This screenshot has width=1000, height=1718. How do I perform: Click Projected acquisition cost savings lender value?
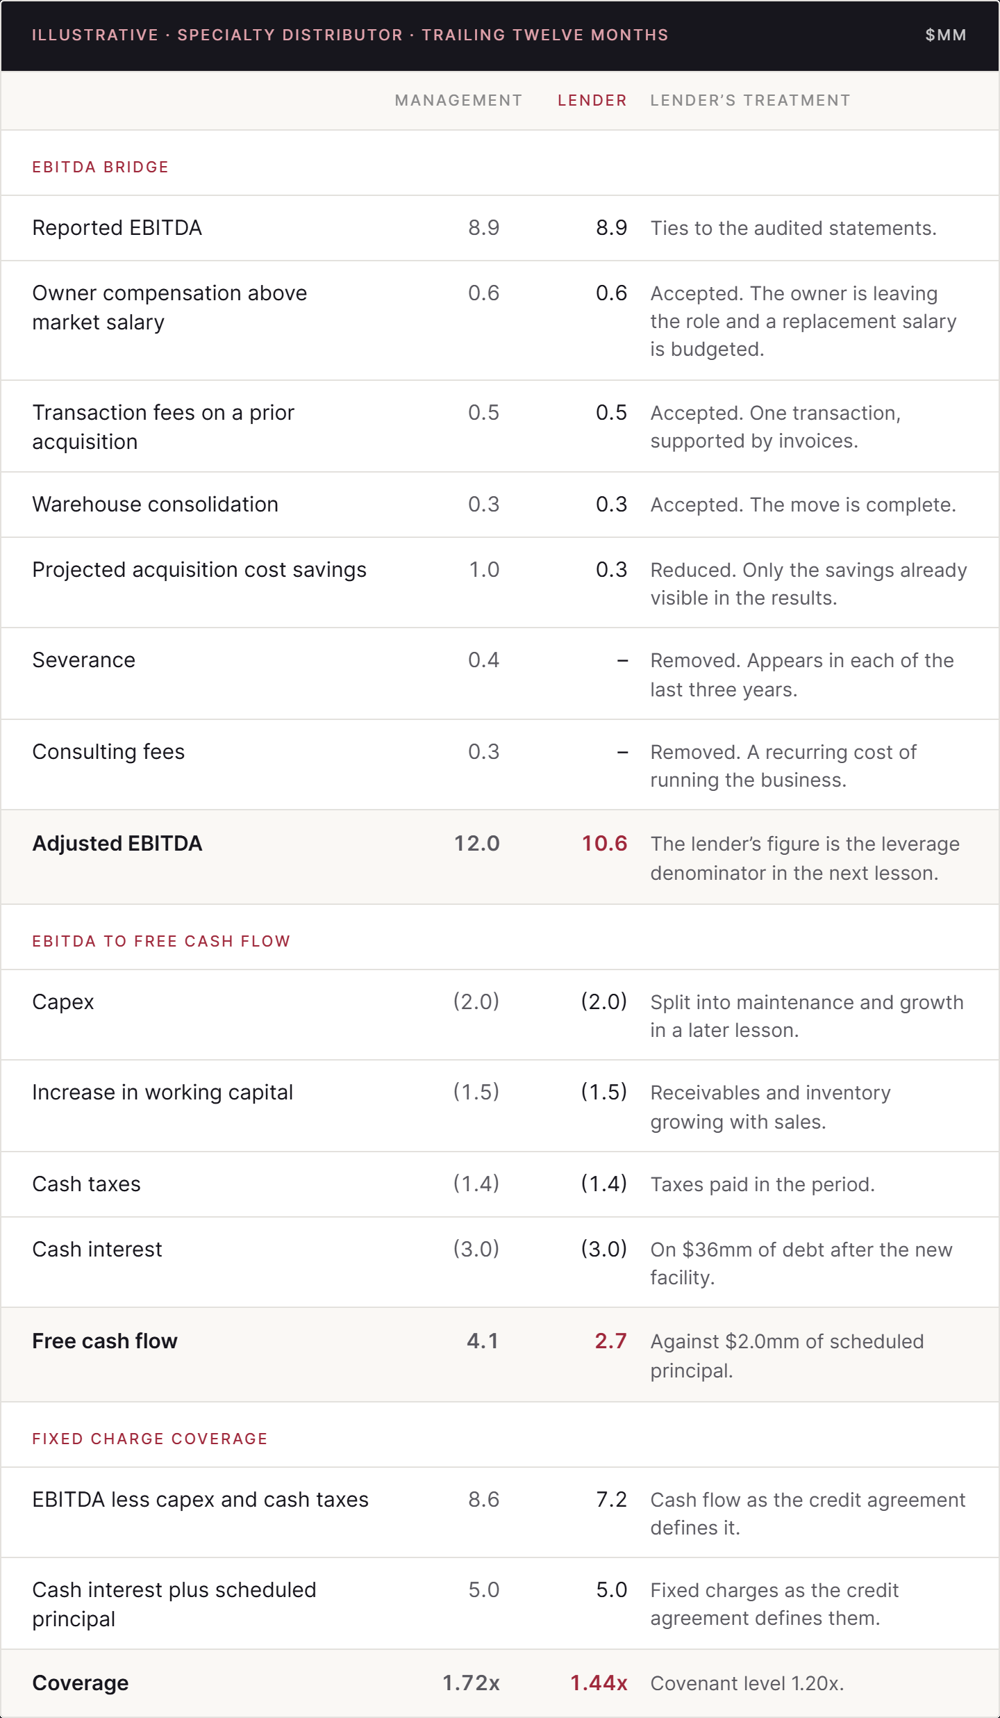point(611,570)
